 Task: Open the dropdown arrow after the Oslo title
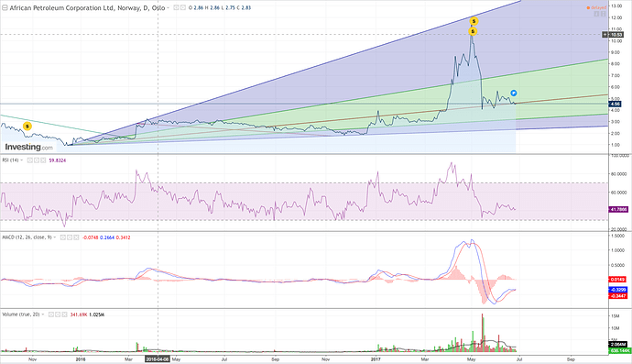(169, 8)
